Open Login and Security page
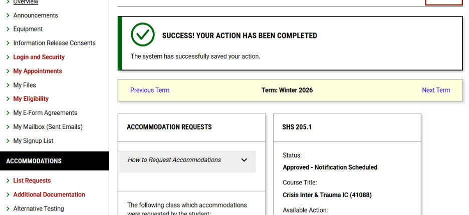The width and height of the screenshot is (469, 215). (x=39, y=57)
